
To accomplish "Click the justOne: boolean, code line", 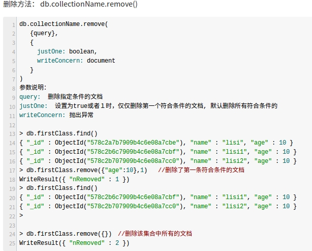I will click(x=67, y=51).
